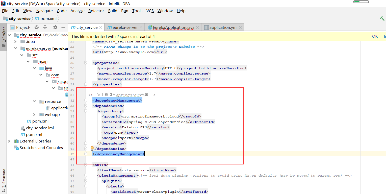
Task: Open the Refactor menu
Action: pos(96,11)
